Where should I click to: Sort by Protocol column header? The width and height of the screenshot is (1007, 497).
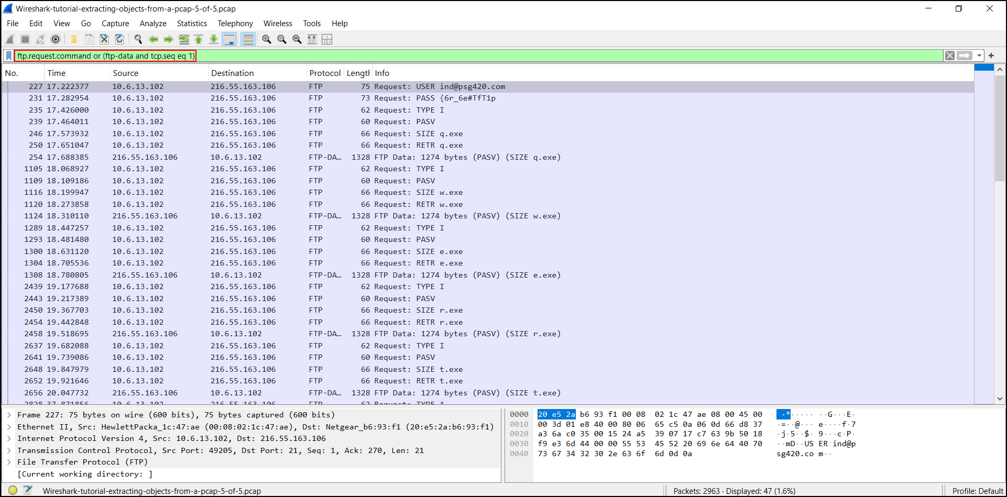click(325, 73)
